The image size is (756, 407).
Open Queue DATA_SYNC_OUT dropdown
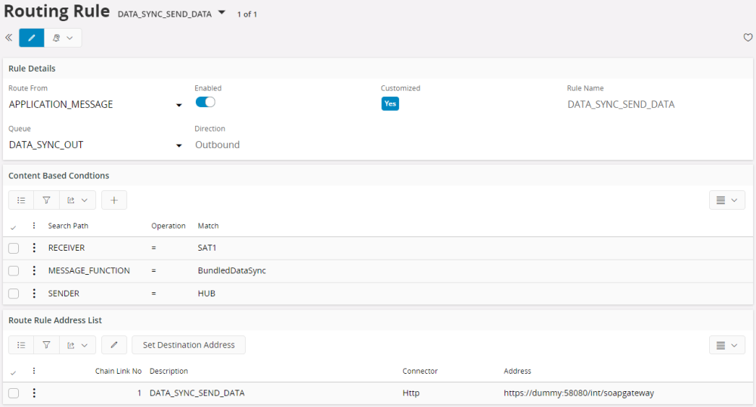pos(179,146)
